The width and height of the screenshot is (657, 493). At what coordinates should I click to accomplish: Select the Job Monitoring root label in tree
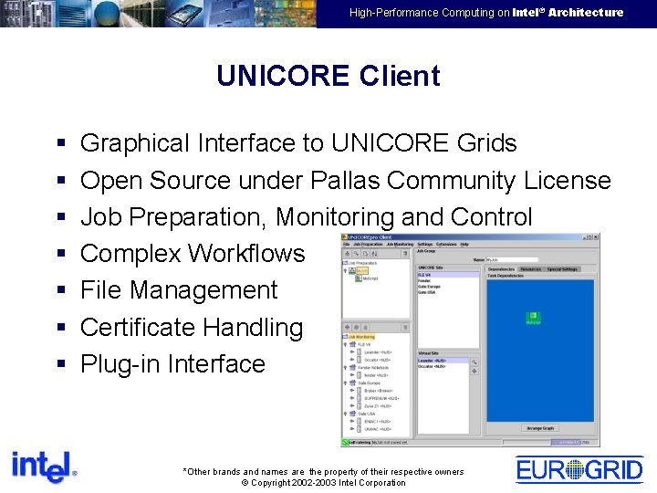(362, 337)
